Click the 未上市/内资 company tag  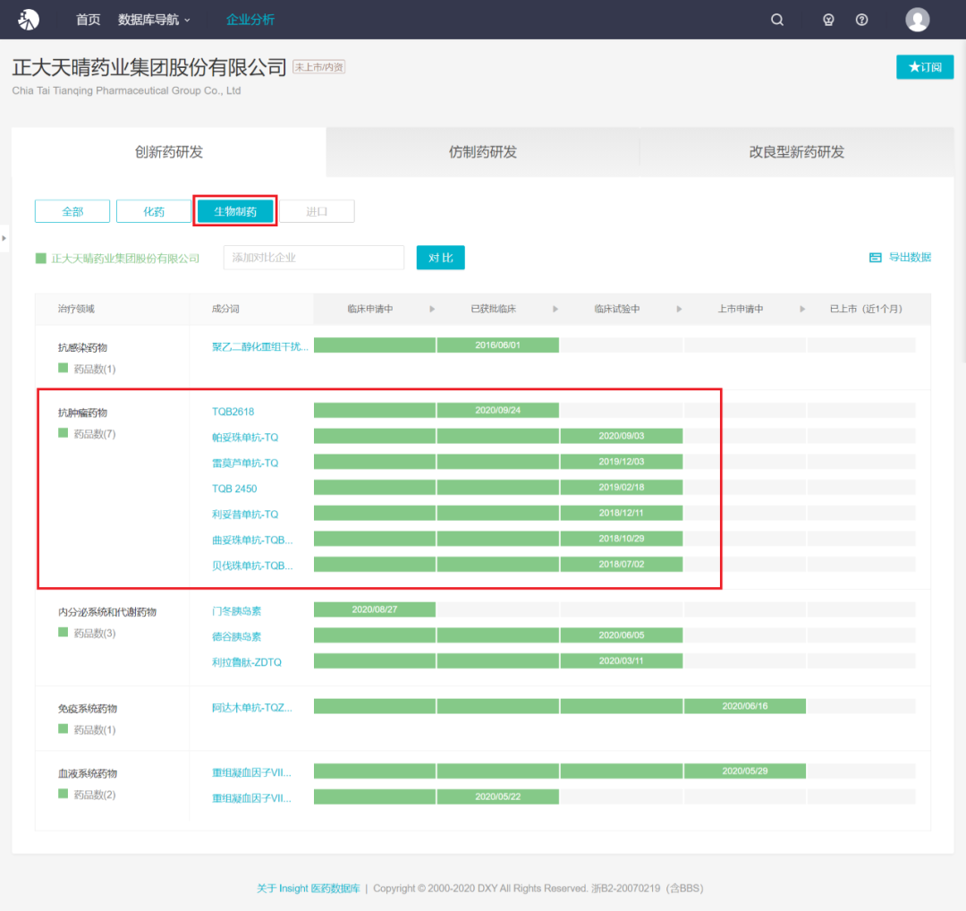point(318,67)
